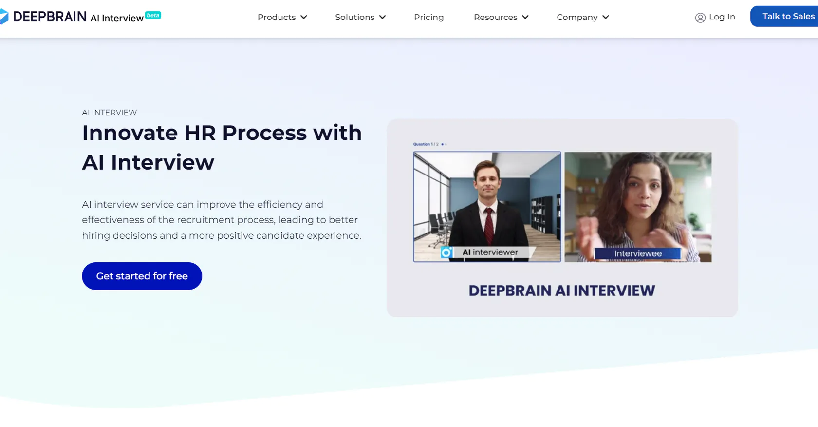Click the AI interviewer video thumbnail

click(487, 207)
